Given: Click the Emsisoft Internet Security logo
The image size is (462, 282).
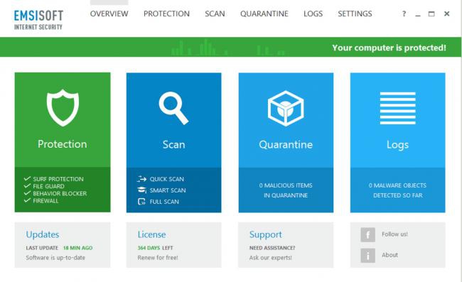Looking at the screenshot, I should (38, 20).
